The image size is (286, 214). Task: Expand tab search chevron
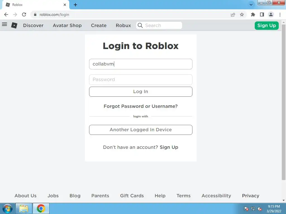[251, 5]
